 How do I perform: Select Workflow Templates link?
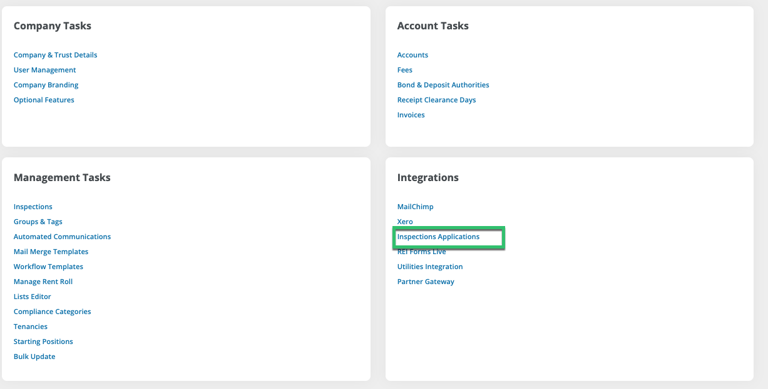pos(48,267)
